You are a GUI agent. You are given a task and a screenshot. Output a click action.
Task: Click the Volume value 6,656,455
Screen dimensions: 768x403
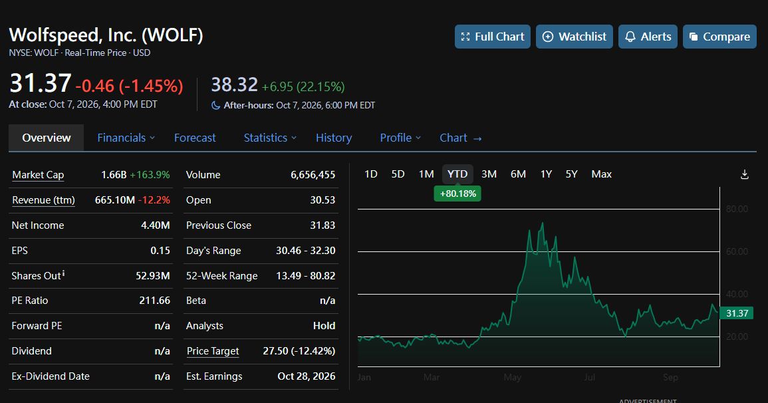313,175
